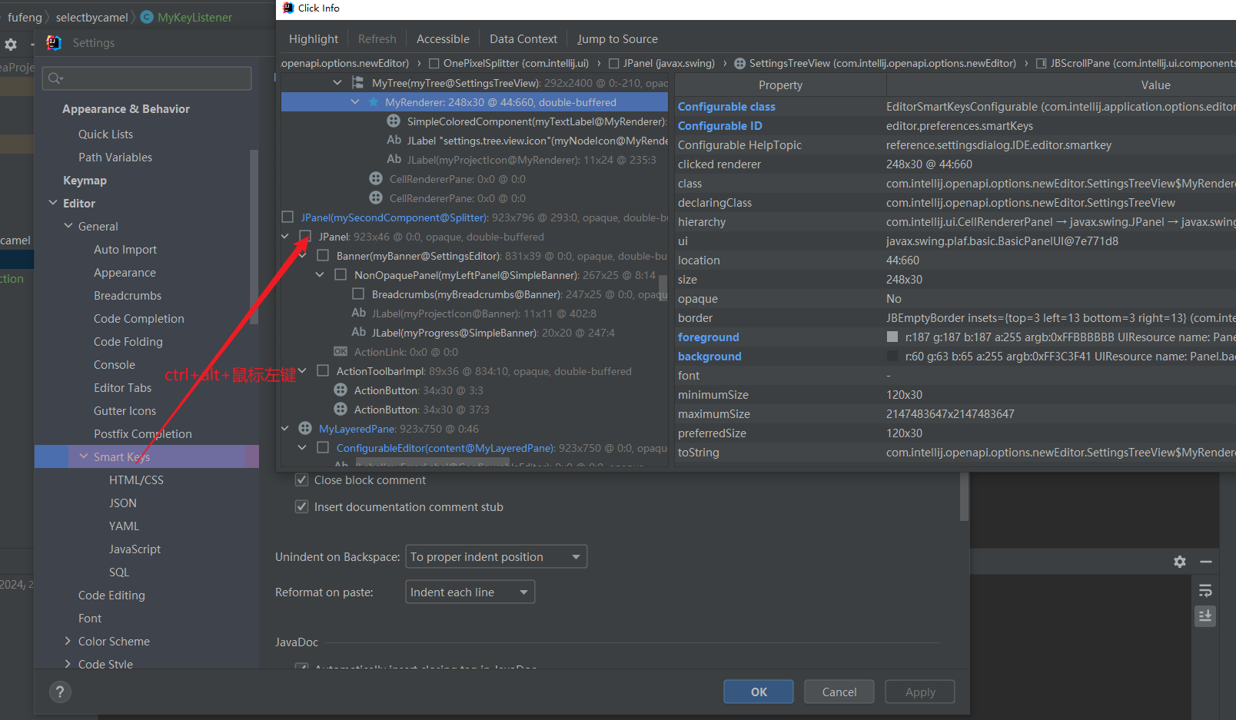Open Unindent on Backspace dropdown
This screenshot has width=1236, height=720.
click(x=496, y=556)
